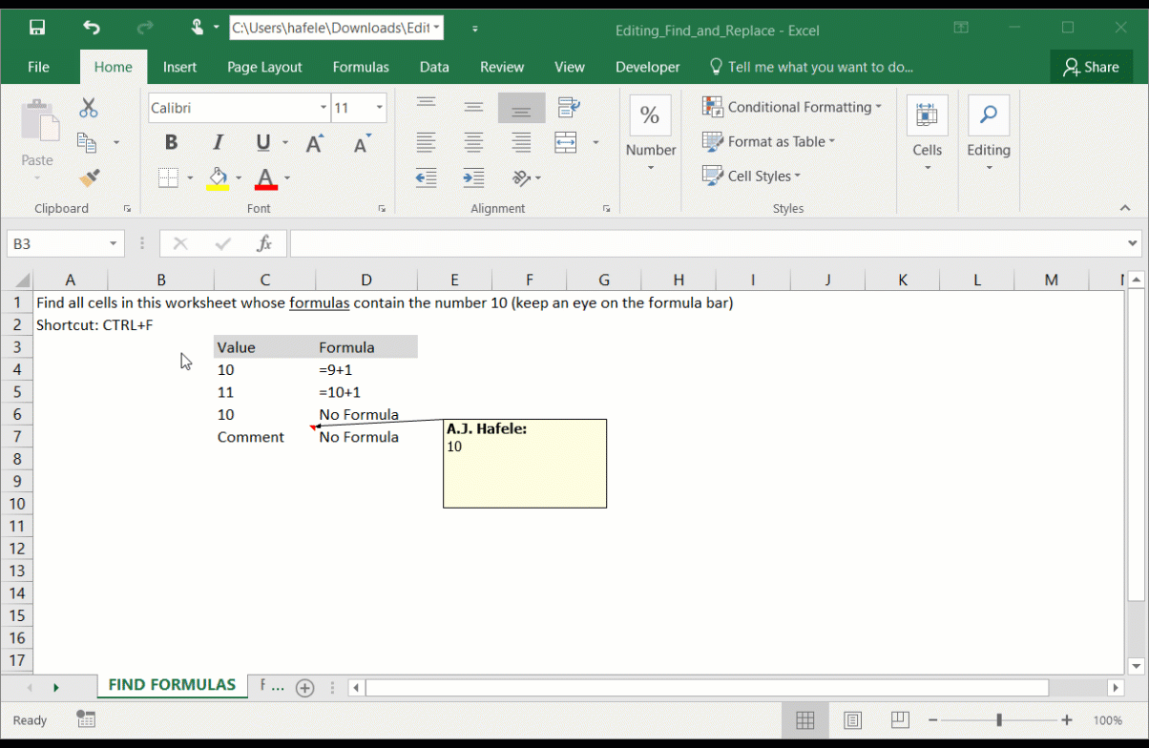1149x748 pixels.
Task: Click the Redo arrow icon
Action: point(145,28)
